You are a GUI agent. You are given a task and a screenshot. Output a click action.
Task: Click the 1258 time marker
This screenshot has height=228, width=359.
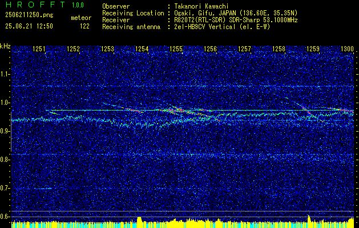coord(279,48)
